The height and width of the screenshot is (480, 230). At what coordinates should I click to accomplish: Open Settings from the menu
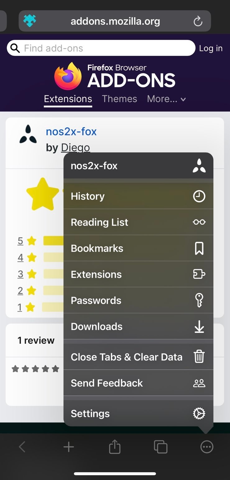138,413
